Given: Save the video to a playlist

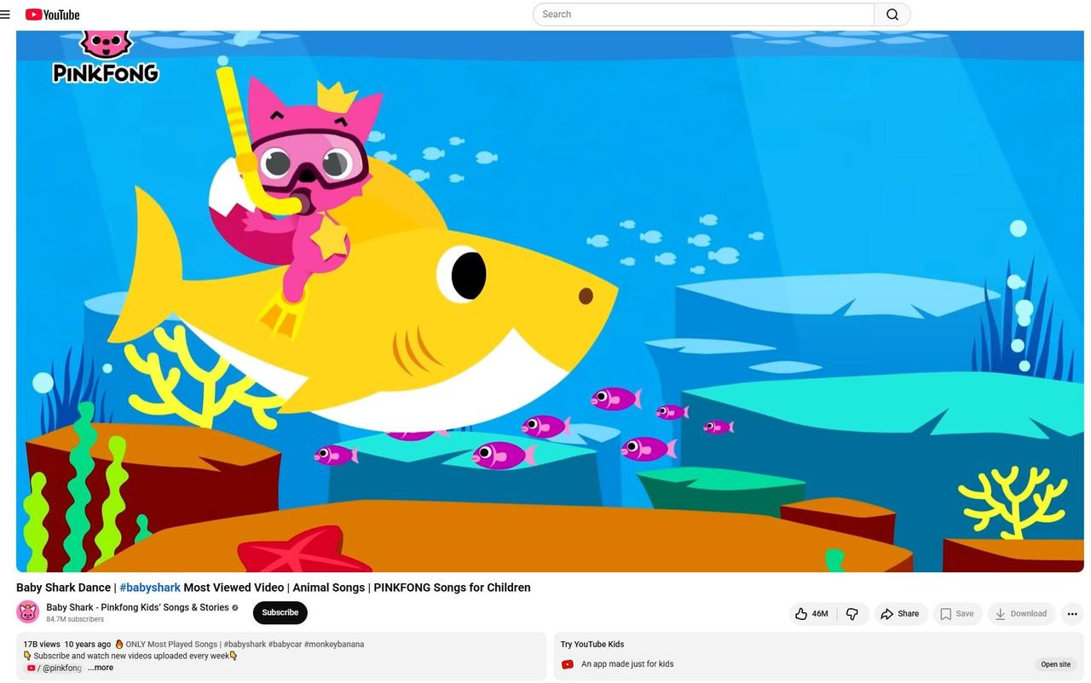Looking at the screenshot, I should [x=957, y=613].
